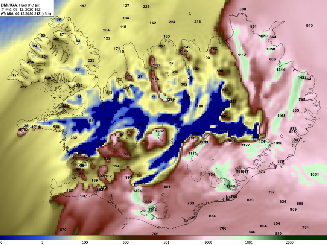Click the map value '532'
The image size is (327, 245).
tap(233, 102)
